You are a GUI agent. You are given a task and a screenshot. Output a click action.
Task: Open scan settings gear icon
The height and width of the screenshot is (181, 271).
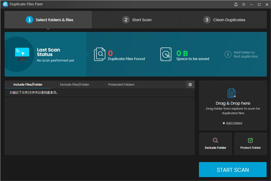click(x=190, y=85)
